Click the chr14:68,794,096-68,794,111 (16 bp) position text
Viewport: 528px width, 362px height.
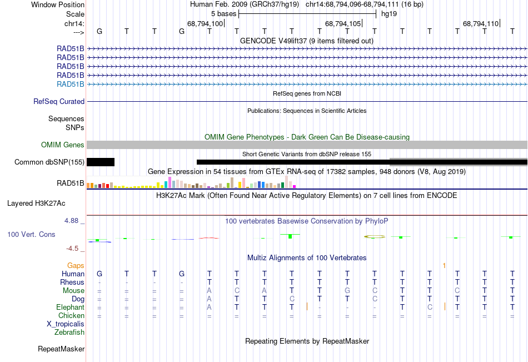tap(365, 4)
